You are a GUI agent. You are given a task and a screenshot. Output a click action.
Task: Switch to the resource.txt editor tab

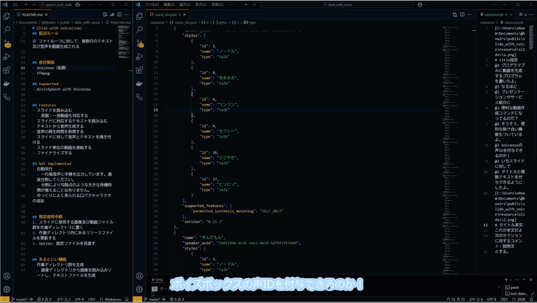(494, 15)
